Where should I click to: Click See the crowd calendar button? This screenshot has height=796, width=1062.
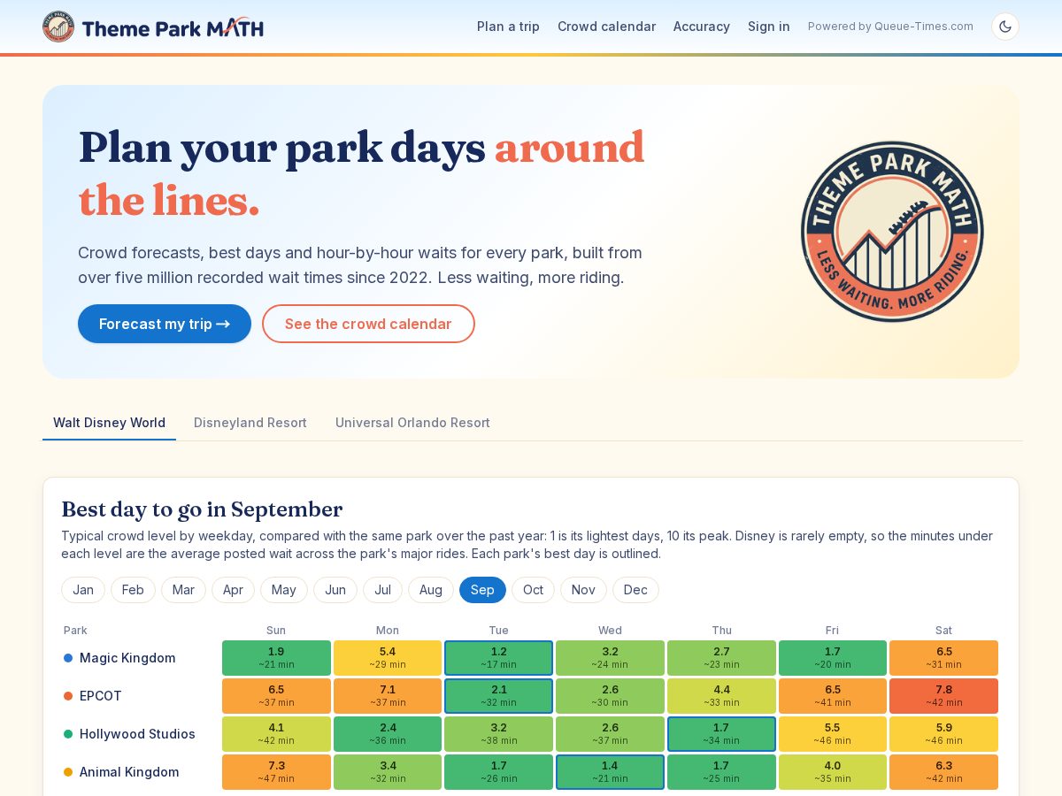click(x=368, y=324)
